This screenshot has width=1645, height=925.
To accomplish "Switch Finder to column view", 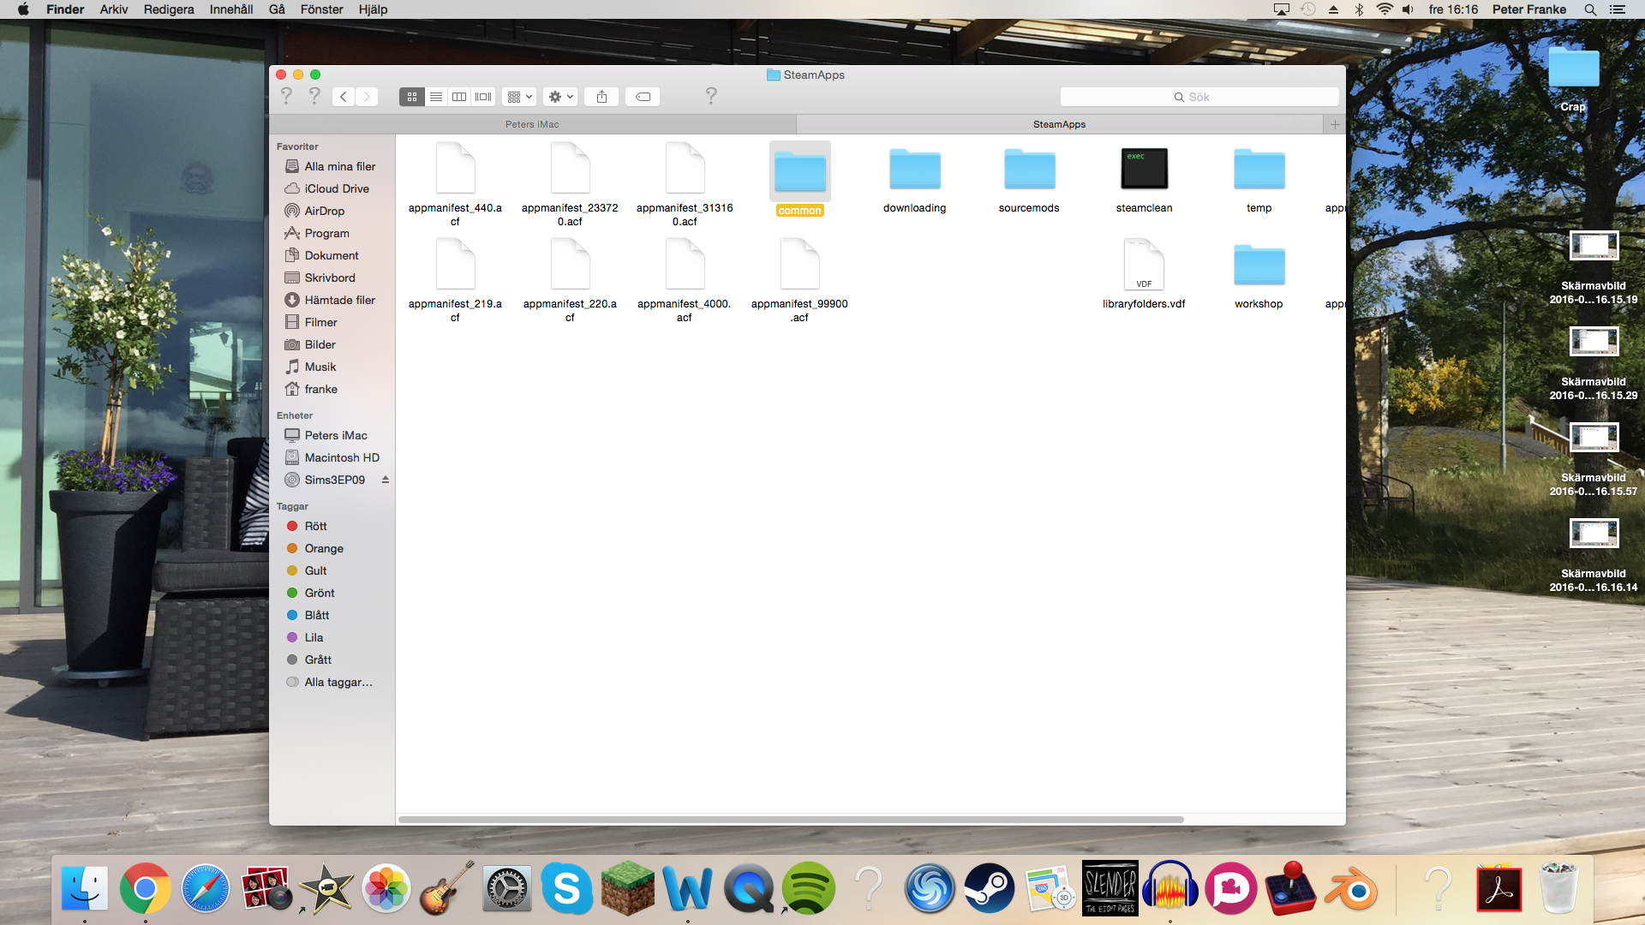I will tap(459, 97).
